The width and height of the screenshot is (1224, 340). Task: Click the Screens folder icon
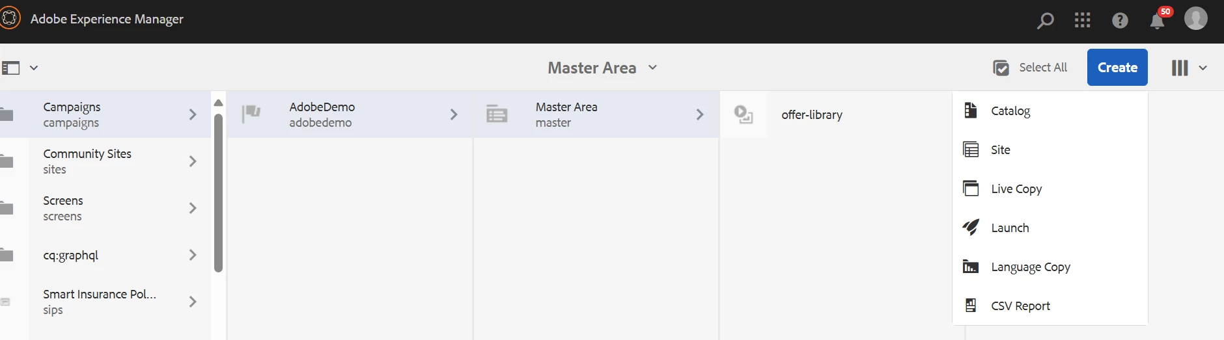(x=7, y=208)
